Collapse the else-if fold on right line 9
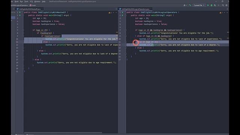 tap(126, 36)
